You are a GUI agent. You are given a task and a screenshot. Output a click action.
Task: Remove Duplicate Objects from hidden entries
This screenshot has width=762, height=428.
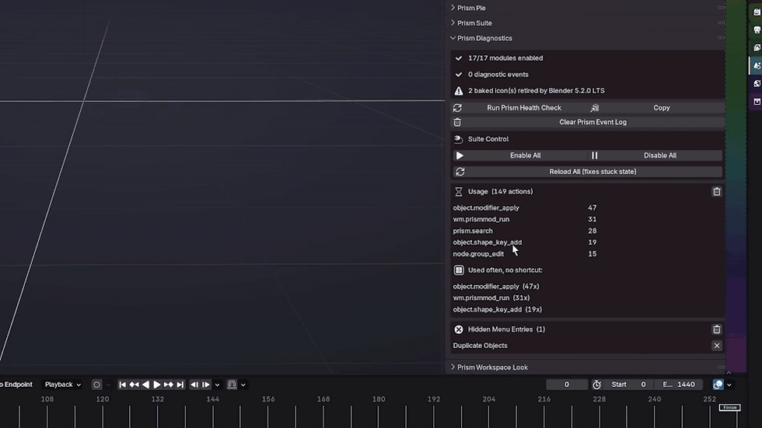[x=717, y=346]
